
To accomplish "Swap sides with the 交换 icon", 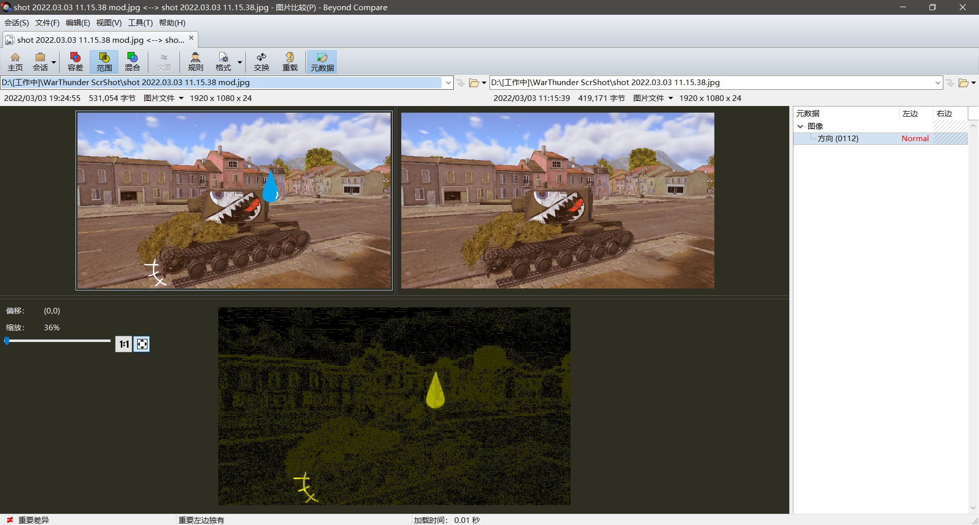I will tap(262, 62).
